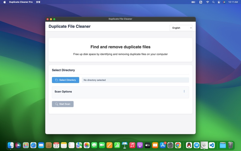The image size is (241, 151).
Task: Expand Scan Options with the three-dot icon
Action: click(184, 91)
